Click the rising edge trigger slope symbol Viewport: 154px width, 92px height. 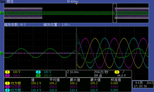123,72
